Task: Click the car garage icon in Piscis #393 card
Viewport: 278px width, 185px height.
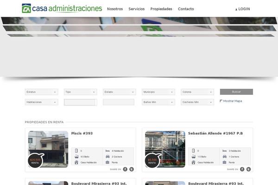Action: (107, 156)
